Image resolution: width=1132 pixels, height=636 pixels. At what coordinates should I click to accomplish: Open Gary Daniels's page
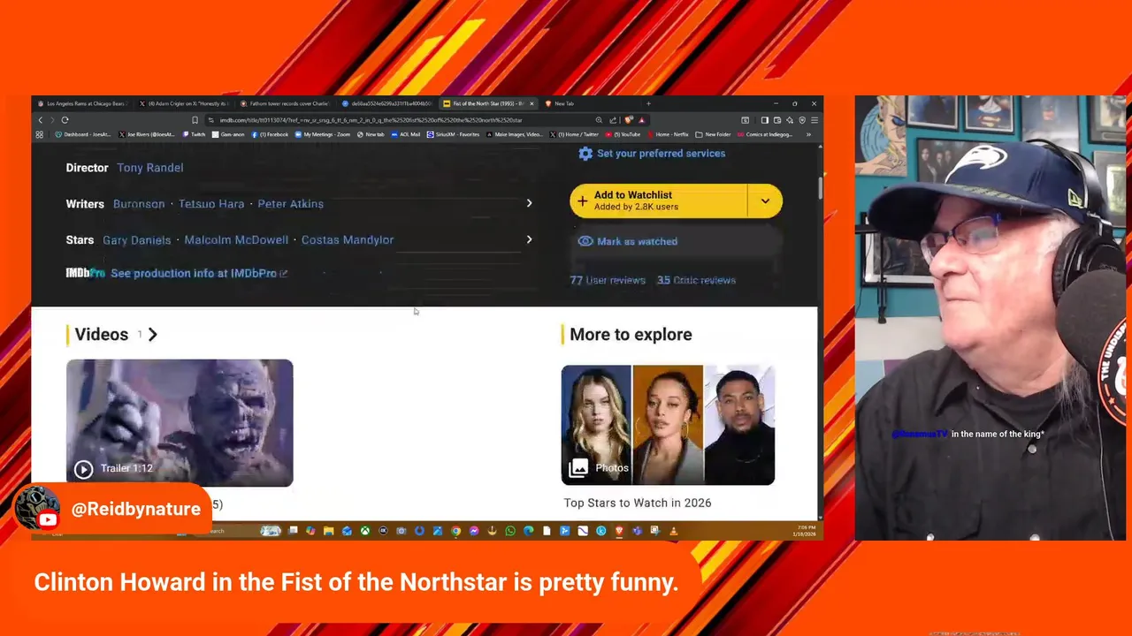tap(137, 240)
